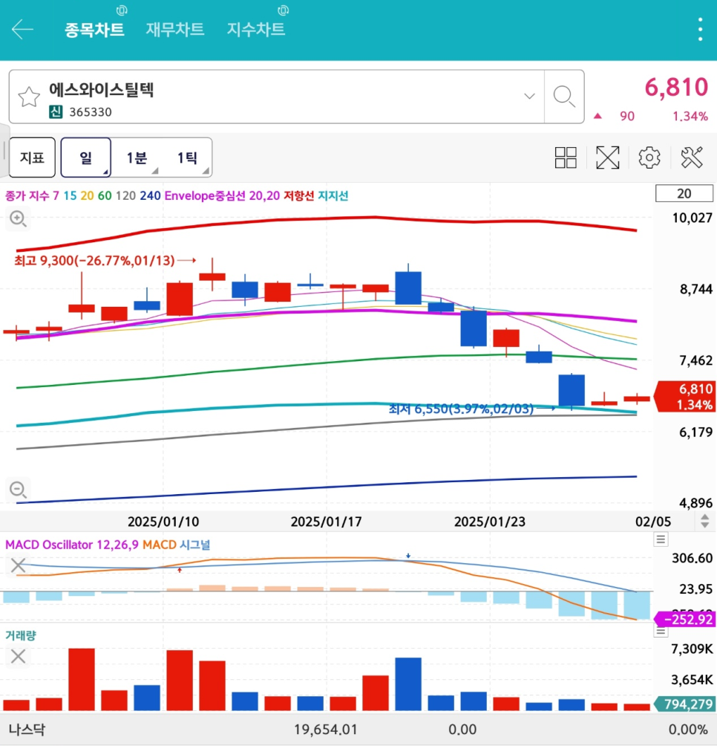Tap the 7,309K volume axis label
Screen dimensions: 717x746
(693, 649)
